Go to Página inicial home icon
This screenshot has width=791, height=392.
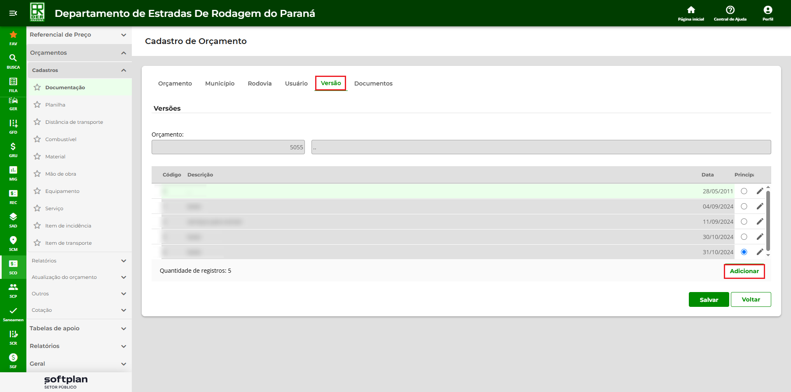tap(691, 10)
